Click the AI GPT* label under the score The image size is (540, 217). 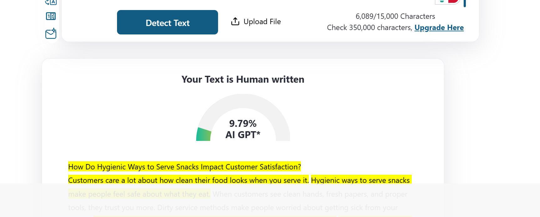coord(243,135)
